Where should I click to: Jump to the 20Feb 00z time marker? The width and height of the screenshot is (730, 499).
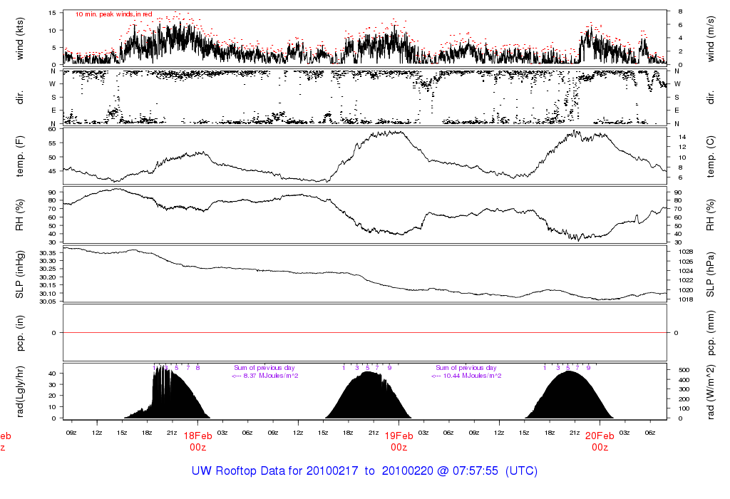[600, 441]
